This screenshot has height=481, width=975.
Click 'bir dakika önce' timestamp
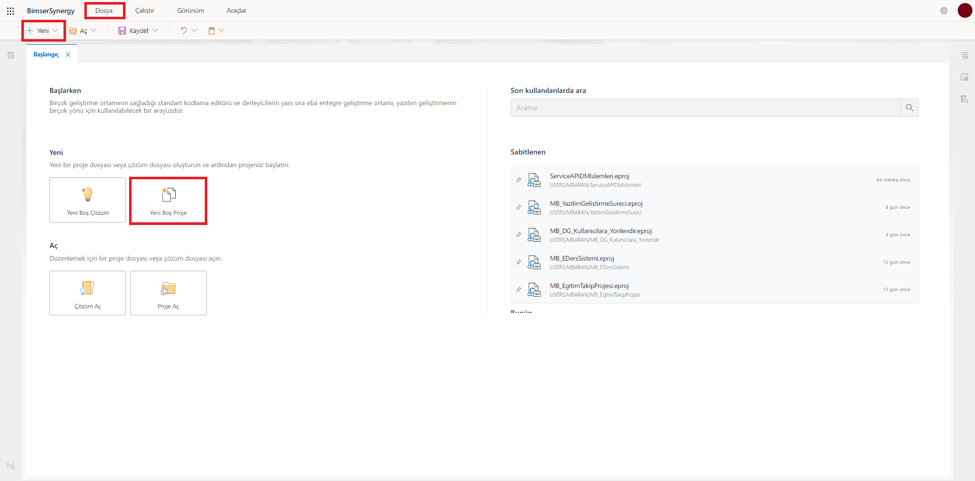click(x=893, y=180)
